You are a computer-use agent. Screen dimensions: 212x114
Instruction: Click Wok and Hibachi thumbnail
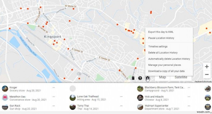click(140, 98)
